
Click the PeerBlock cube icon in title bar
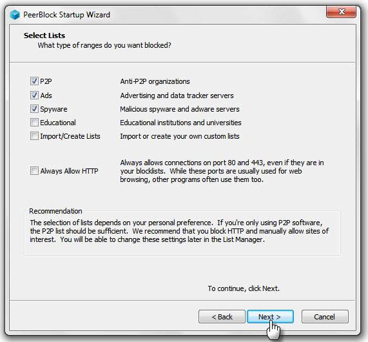15,15
